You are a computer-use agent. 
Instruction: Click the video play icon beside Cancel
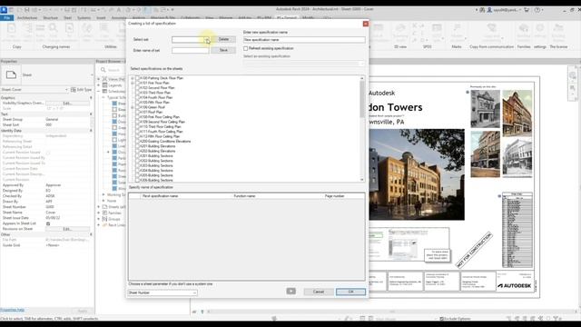290,291
